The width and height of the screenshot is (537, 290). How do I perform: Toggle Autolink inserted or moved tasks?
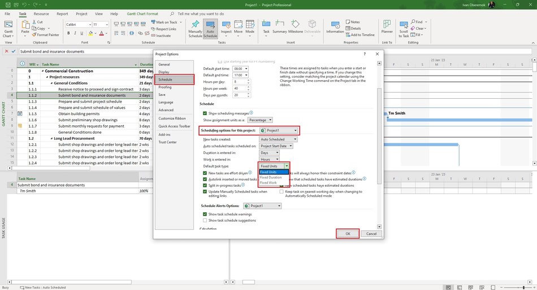click(205, 179)
